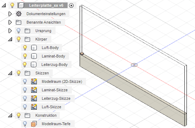Viewport: 195px width, 128px height.
Task: Click the Konstruktion folder icon
Action: tap(27, 115)
